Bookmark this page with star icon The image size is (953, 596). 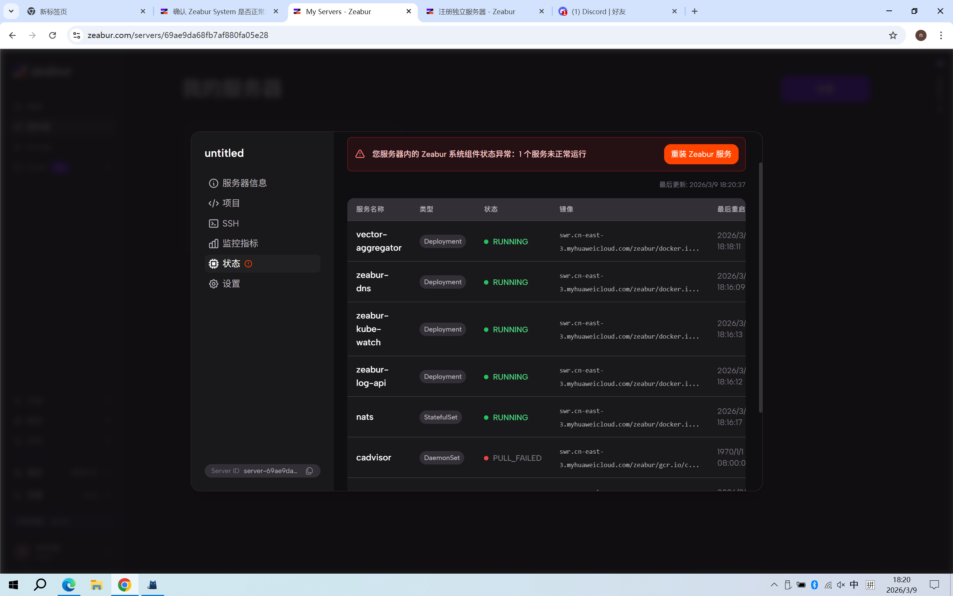pos(893,35)
